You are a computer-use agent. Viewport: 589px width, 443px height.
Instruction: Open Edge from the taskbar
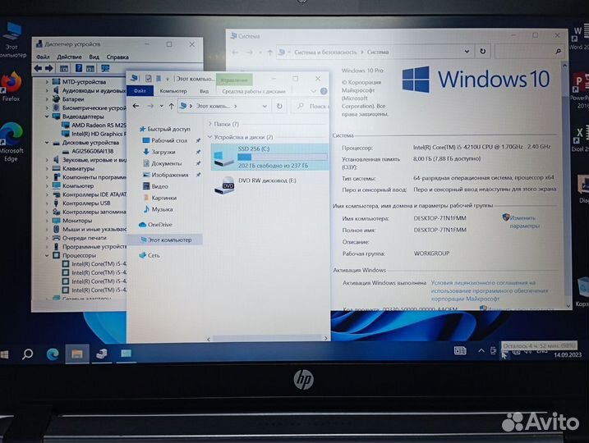pos(53,354)
